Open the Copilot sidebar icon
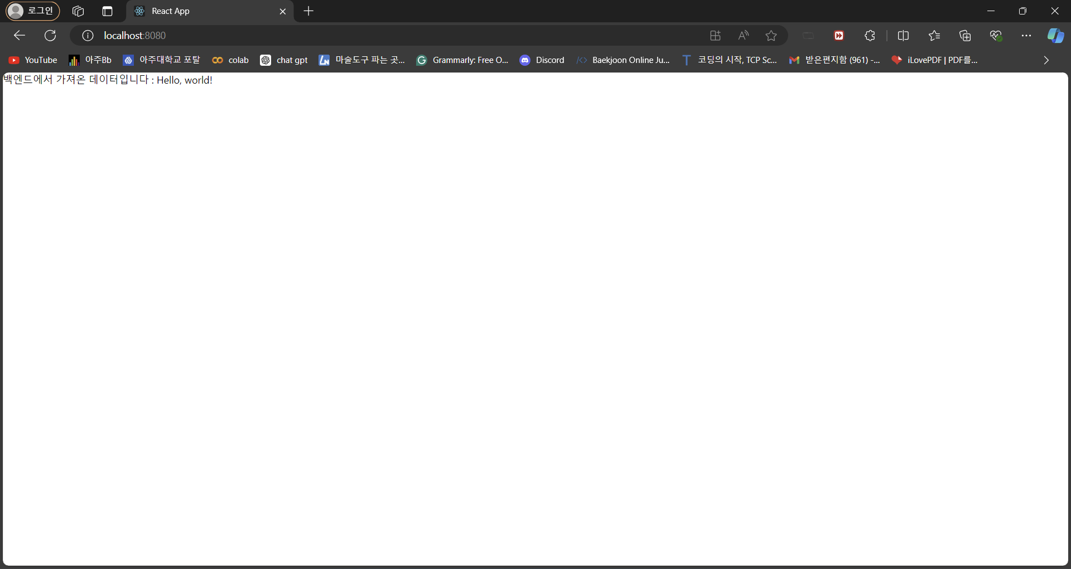This screenshot has height=569, width=1071. click(x=1055, y=36)
